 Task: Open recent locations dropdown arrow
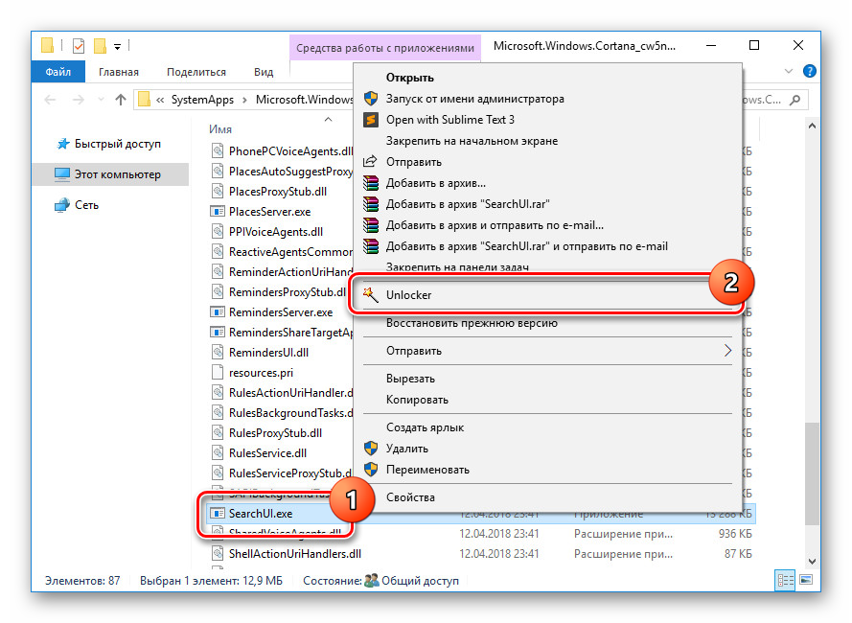pos(101,100)
